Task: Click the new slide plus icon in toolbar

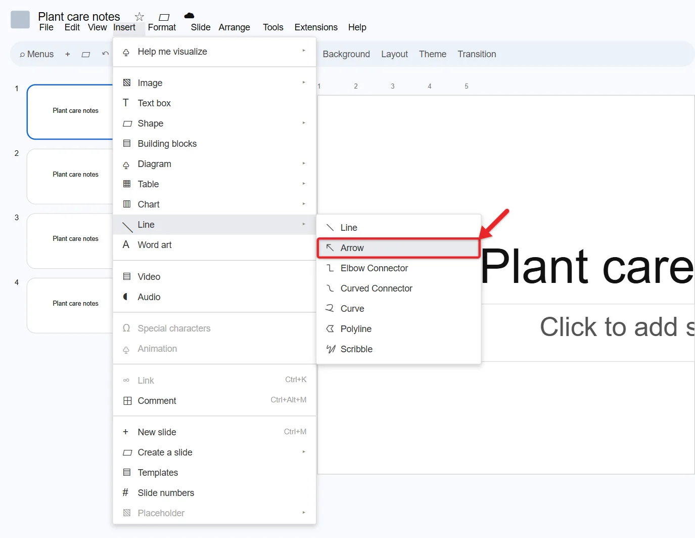Action: coord(68,54)
